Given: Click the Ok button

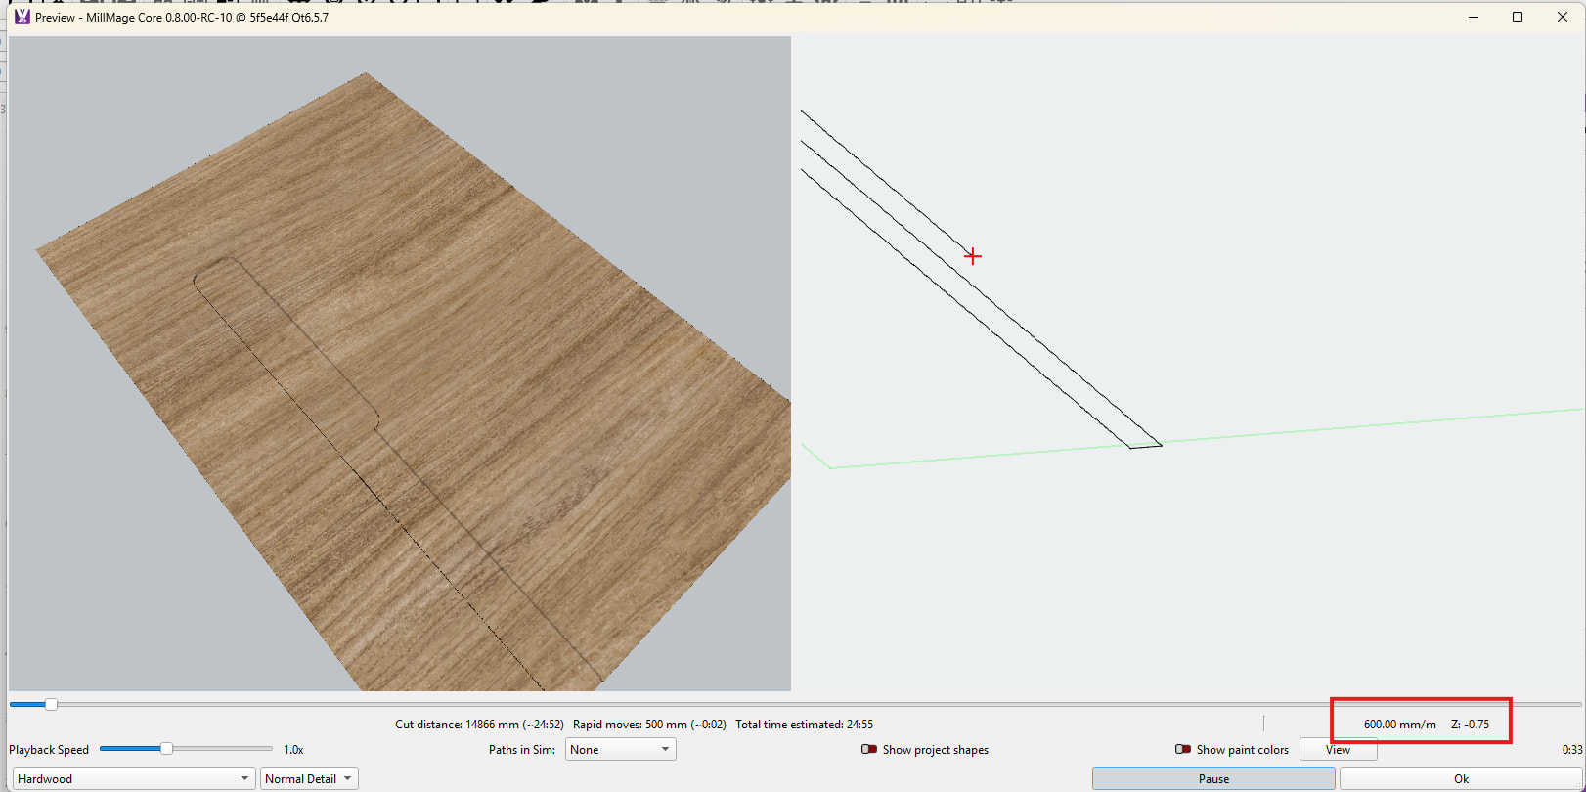Looking at the screenshot, I should click(1460, 779).
